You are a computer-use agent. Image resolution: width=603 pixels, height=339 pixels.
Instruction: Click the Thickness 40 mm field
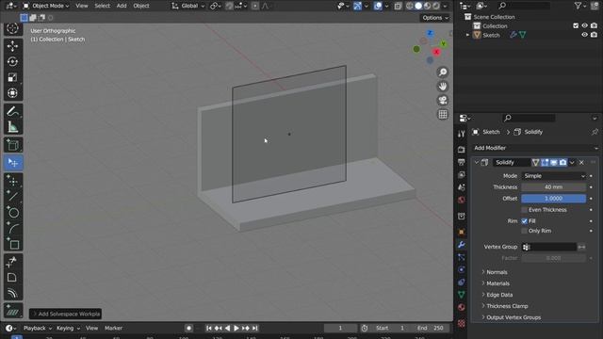pyautogui.click(x=554, y=187)
